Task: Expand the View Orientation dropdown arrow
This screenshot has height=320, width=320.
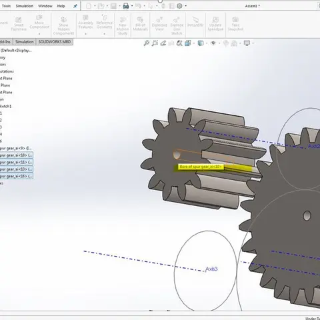Action: coord(194,43)
